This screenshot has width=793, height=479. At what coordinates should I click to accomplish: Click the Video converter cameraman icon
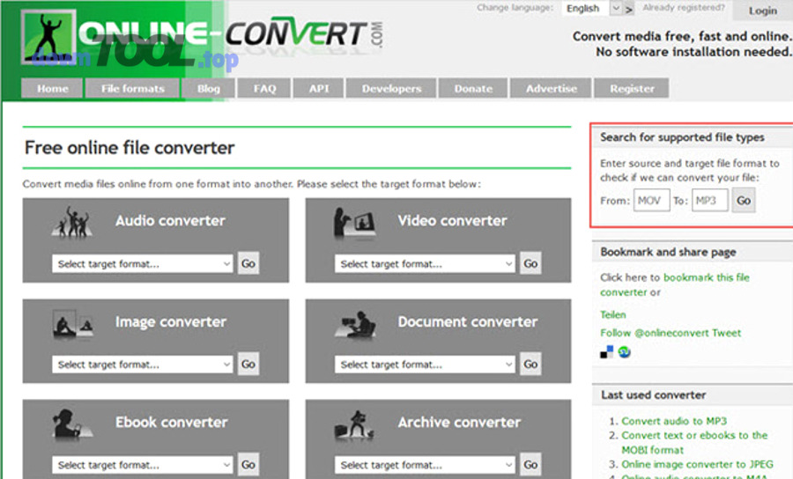(x=353, y=222)
